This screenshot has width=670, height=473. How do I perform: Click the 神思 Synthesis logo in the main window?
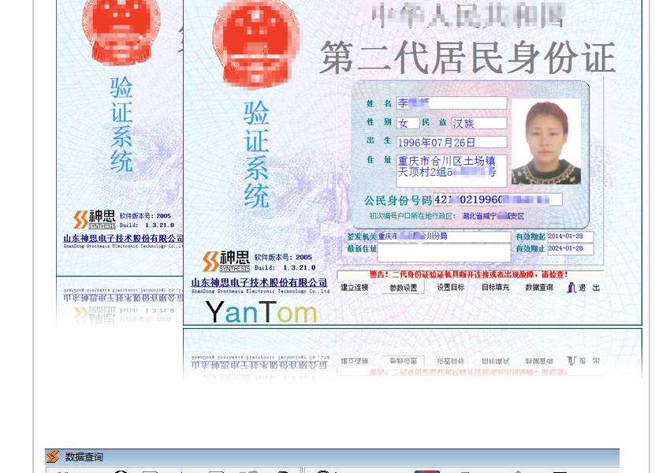click(226, 261)
